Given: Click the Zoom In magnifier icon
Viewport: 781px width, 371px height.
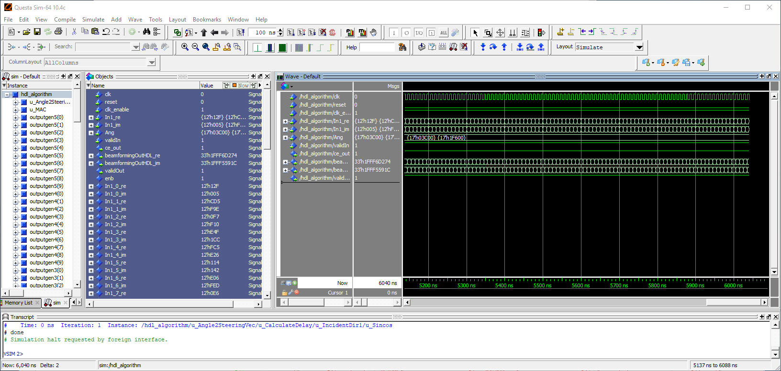Looking at the screenshot, I should [x=185, y=47].
